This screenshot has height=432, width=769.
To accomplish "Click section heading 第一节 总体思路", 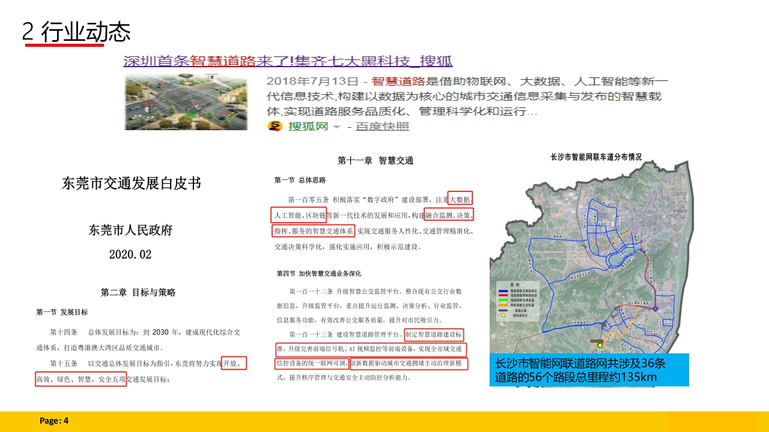I will (x=300, y=180).
